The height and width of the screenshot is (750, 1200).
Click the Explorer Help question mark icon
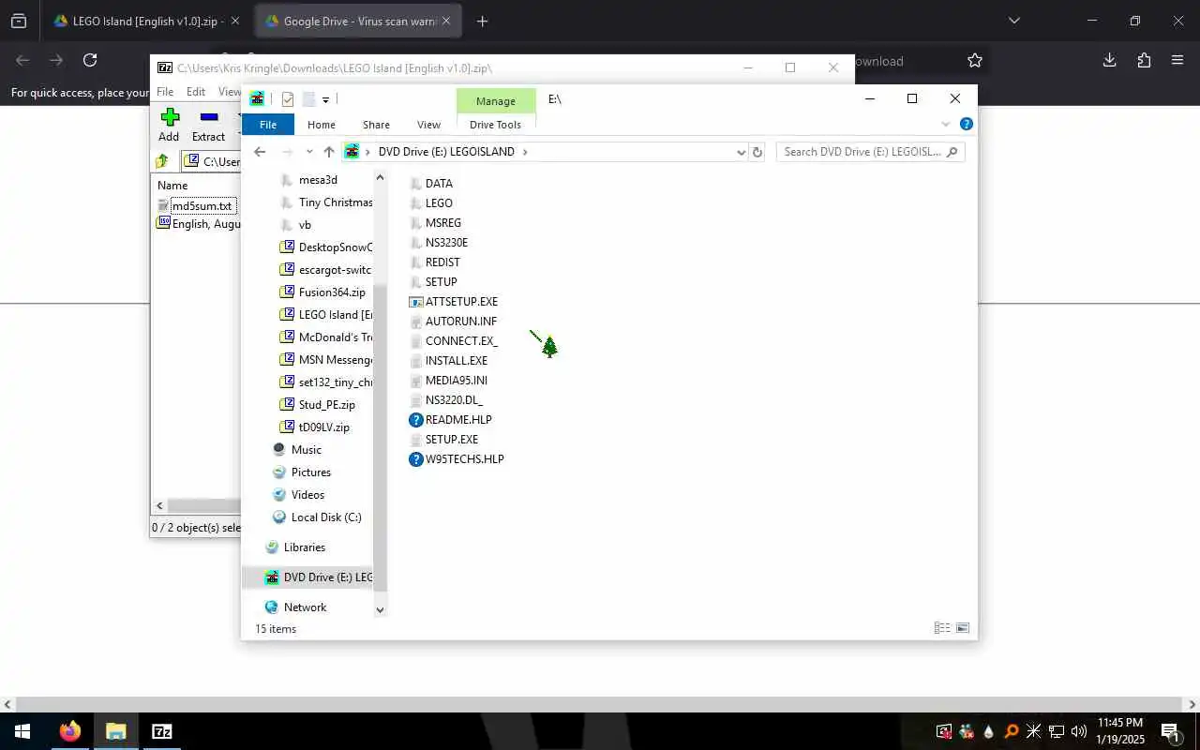967,124
